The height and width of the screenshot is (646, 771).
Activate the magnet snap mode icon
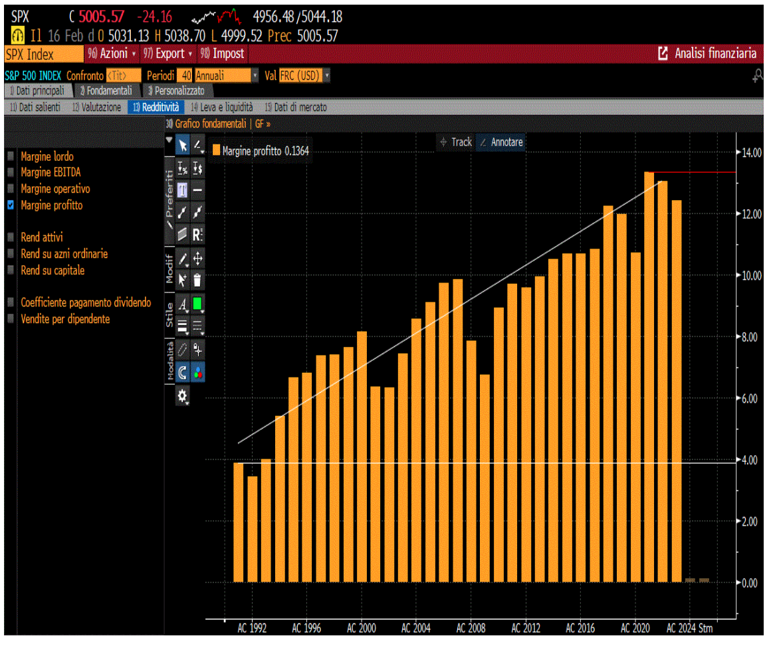pos(182,373)
